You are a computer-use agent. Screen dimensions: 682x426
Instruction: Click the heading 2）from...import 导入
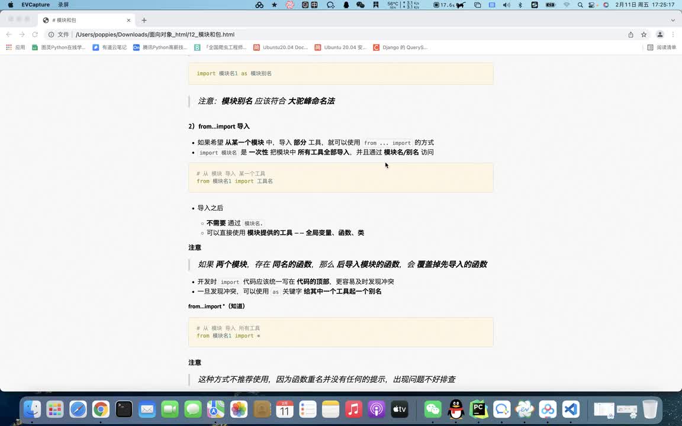click(219, 127)
